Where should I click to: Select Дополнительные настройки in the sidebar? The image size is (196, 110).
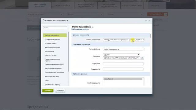54,73
